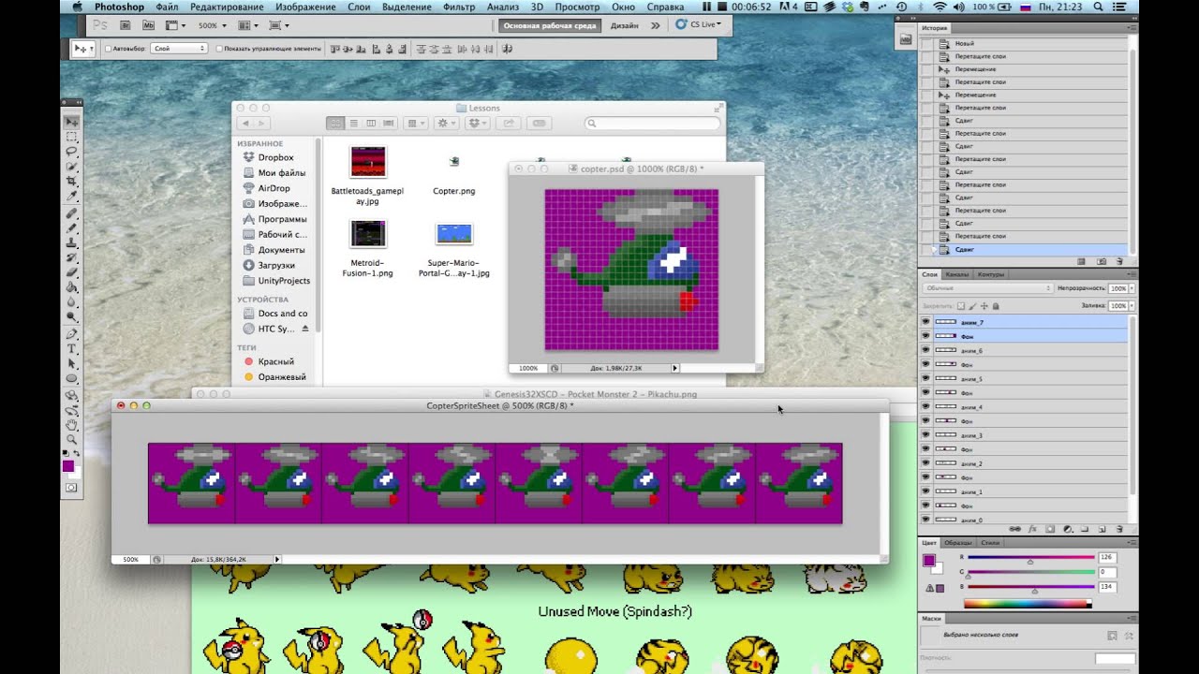Viewport: 1199px width, 674px height.
Task: Select the Новый history state
Action: pos(1025,44)
